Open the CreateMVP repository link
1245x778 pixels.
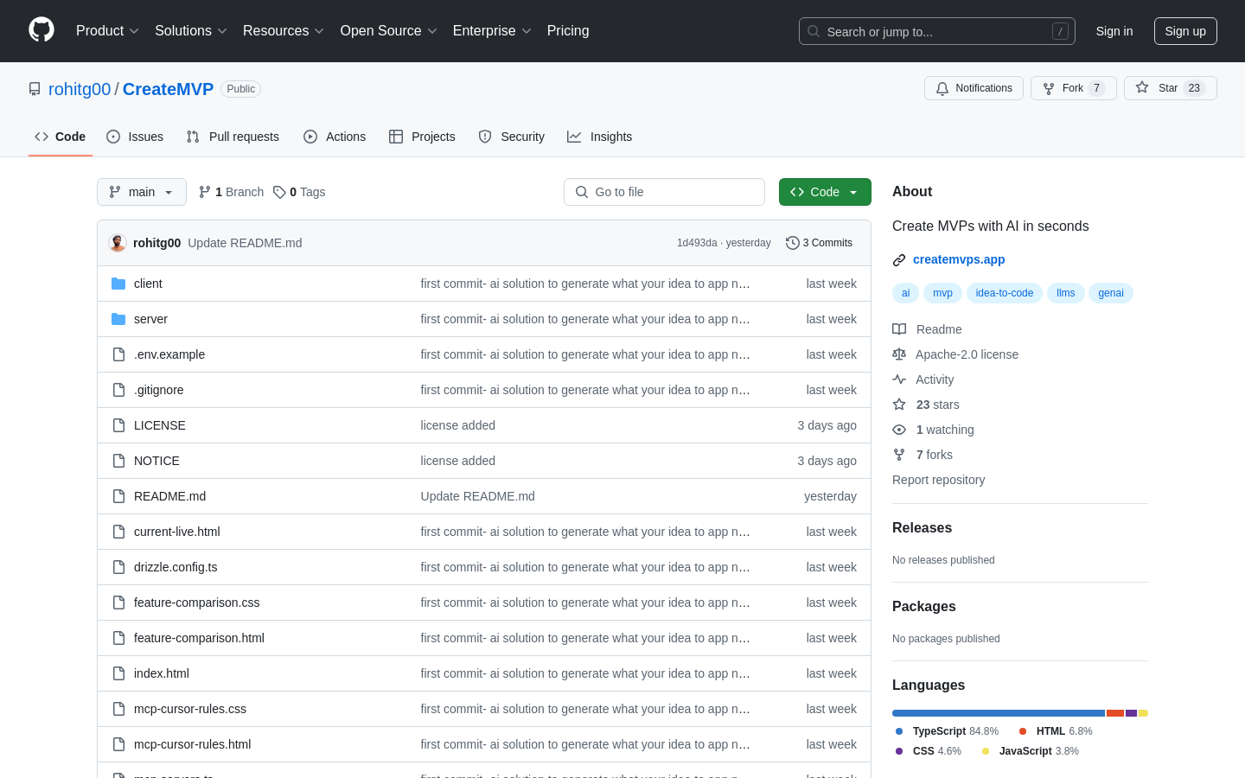click(168, 89)
